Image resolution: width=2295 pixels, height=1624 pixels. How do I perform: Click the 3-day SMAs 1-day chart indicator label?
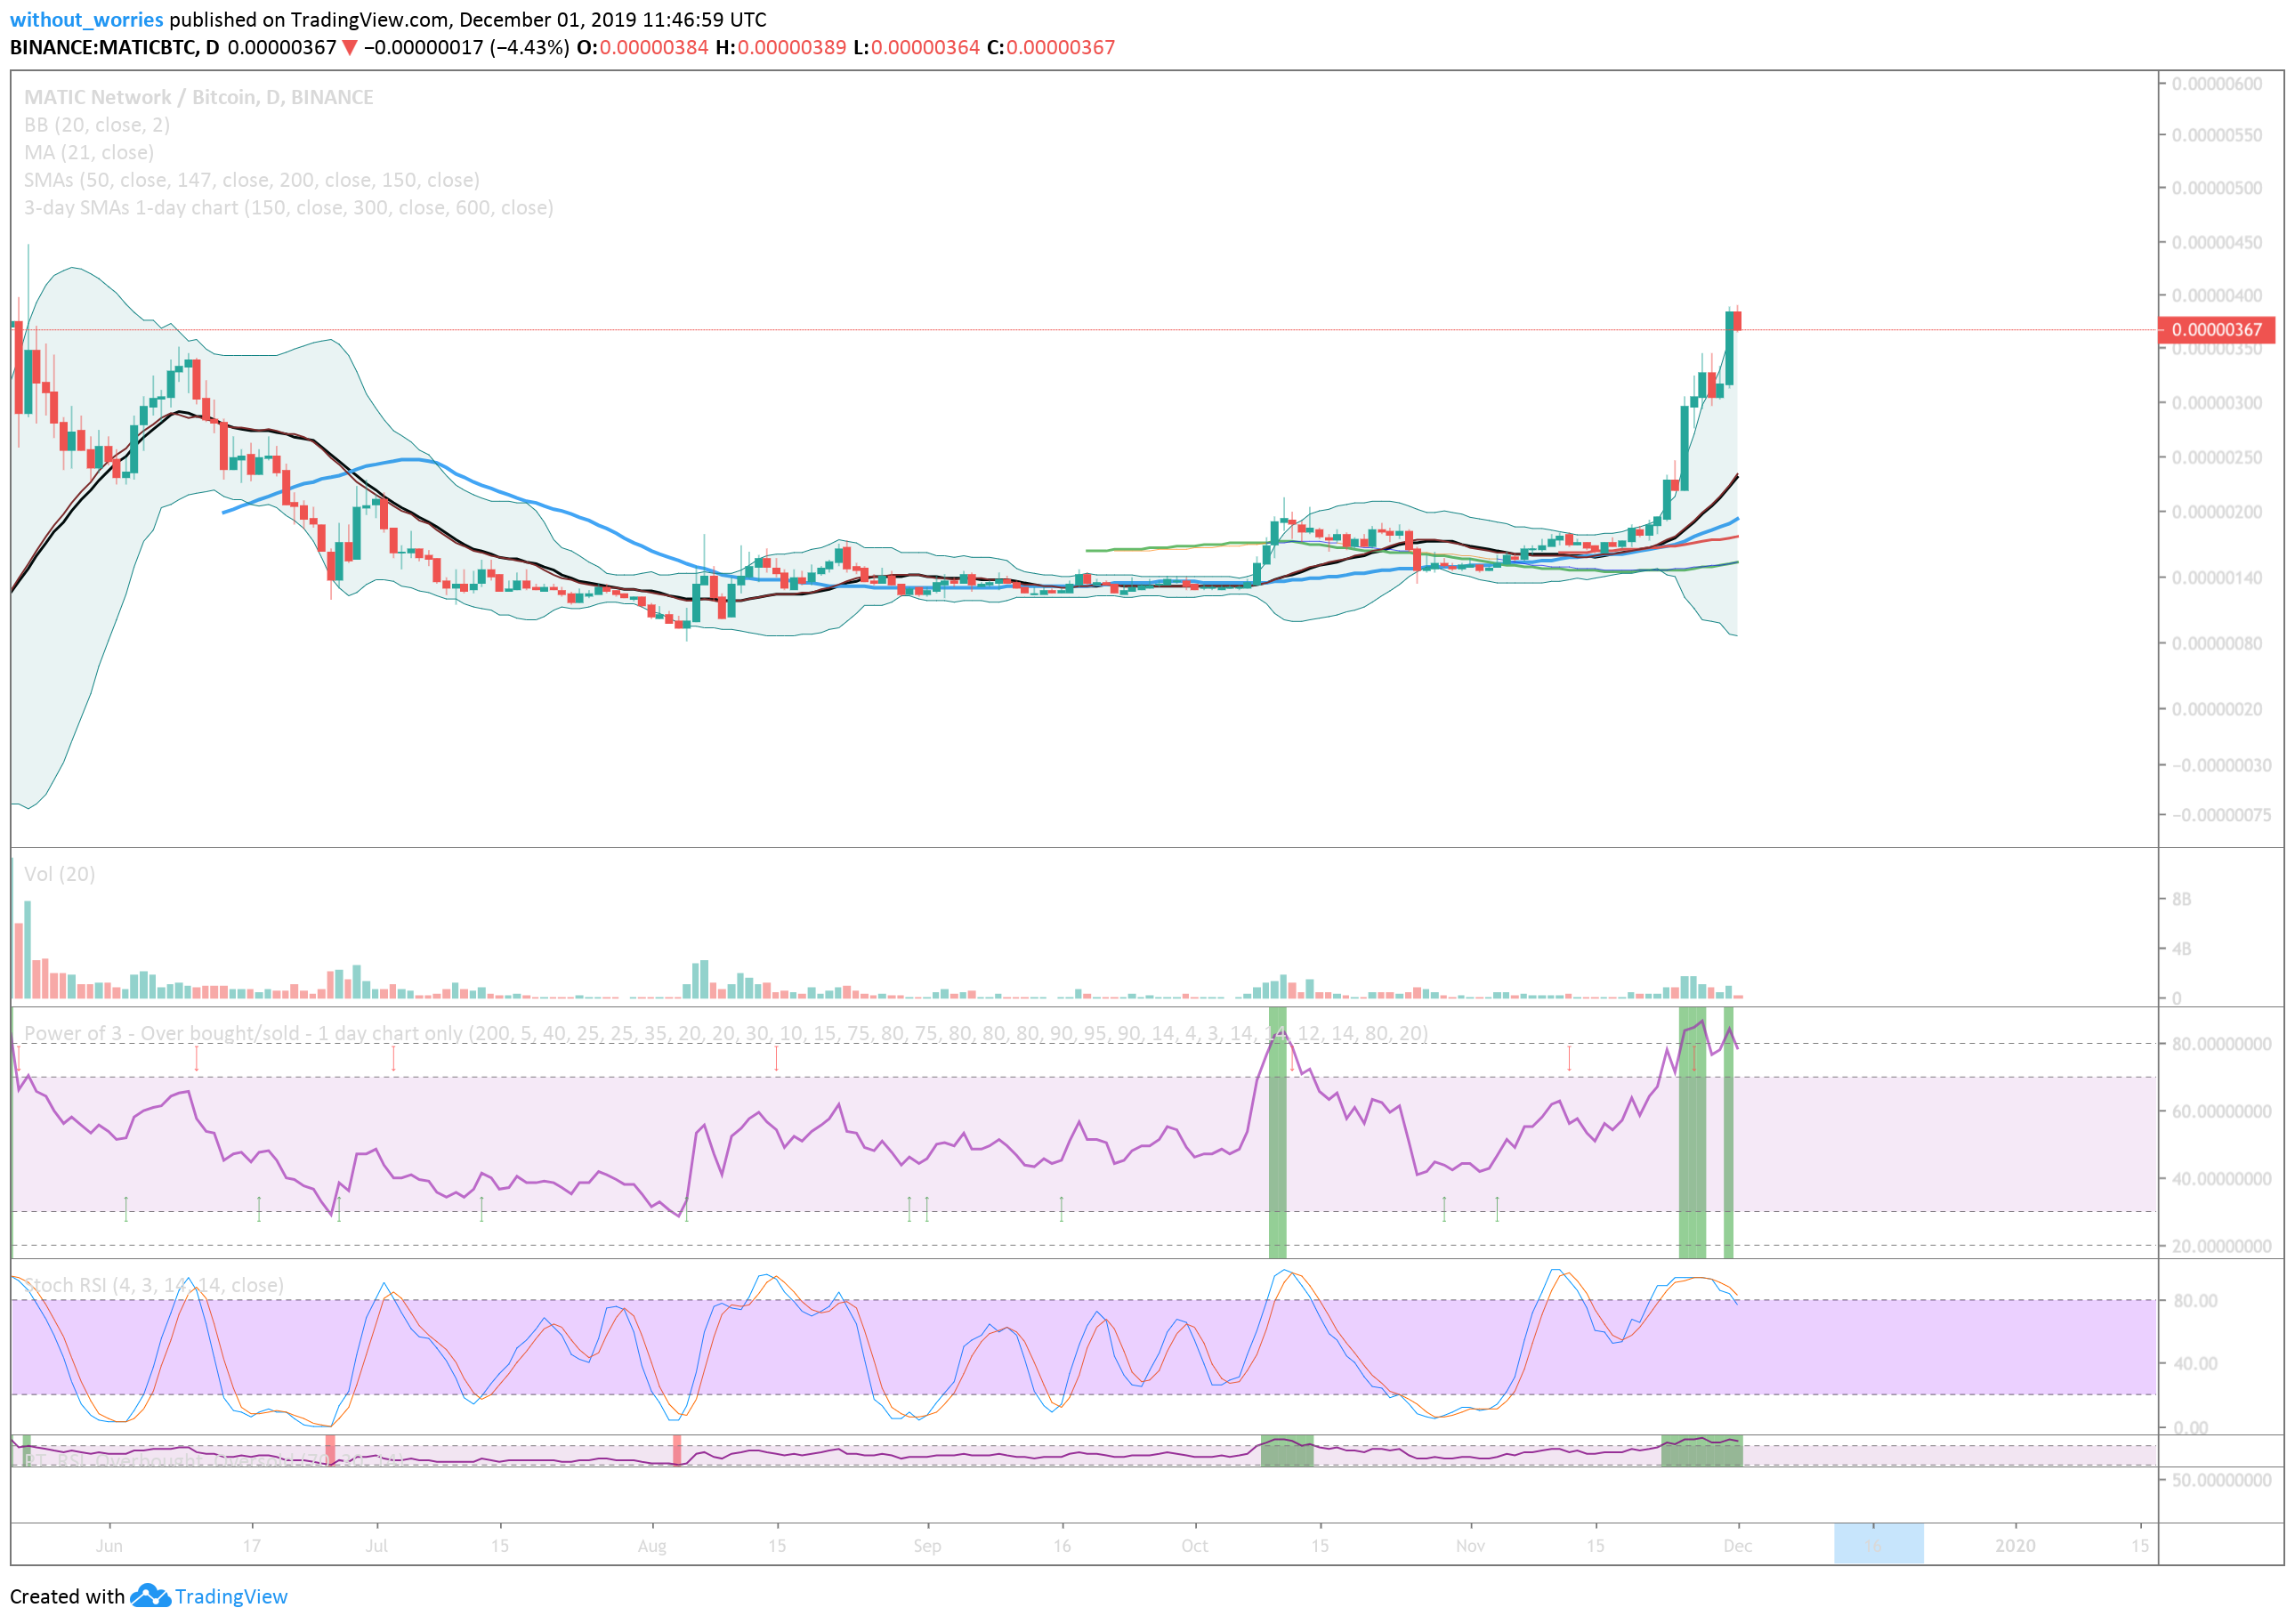pyautogui.click(x=289, y=208)
